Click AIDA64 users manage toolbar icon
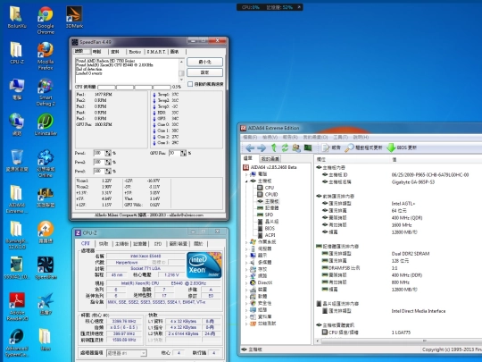 point(296,148)
